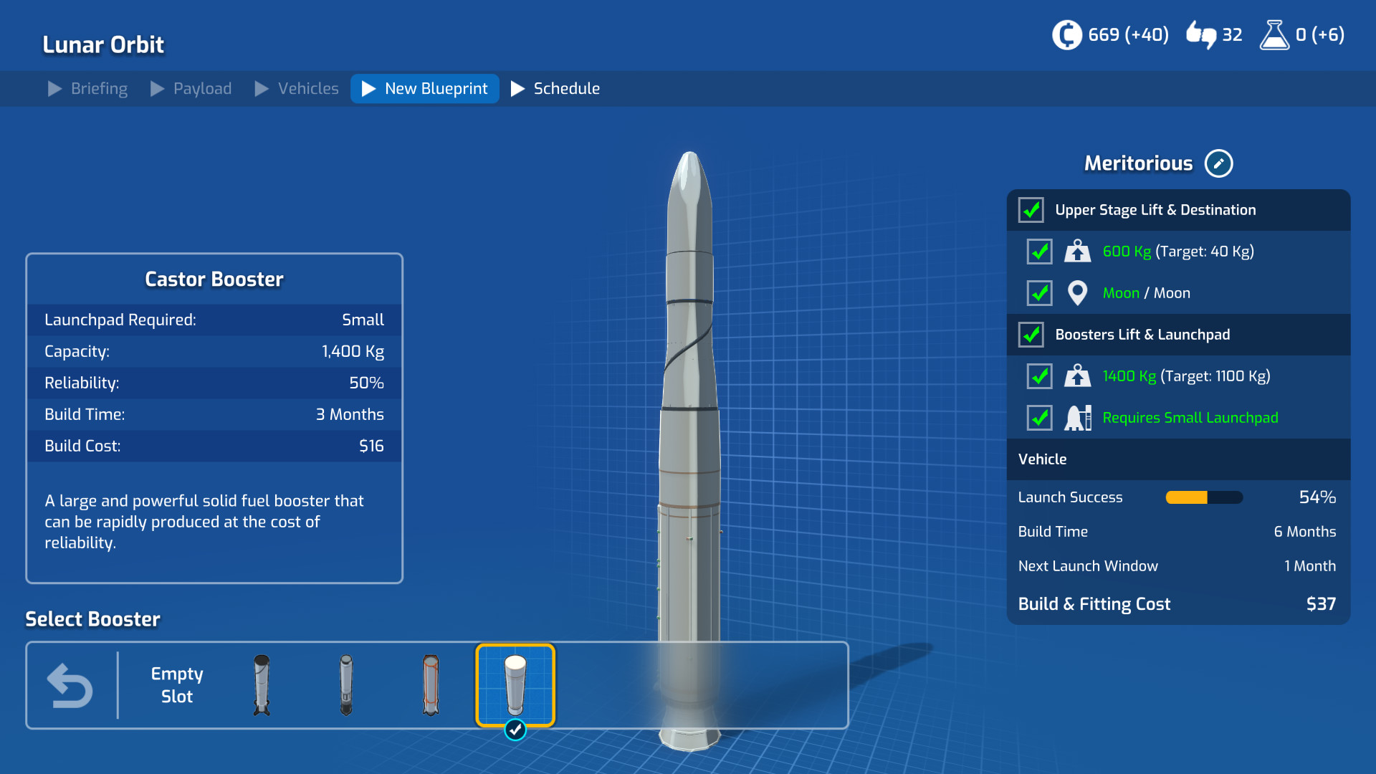Toggle the Upper Stage Lift checkbox
Image resolution: width=1376 pixels, height=774 pixels.
click(1030, 209)
